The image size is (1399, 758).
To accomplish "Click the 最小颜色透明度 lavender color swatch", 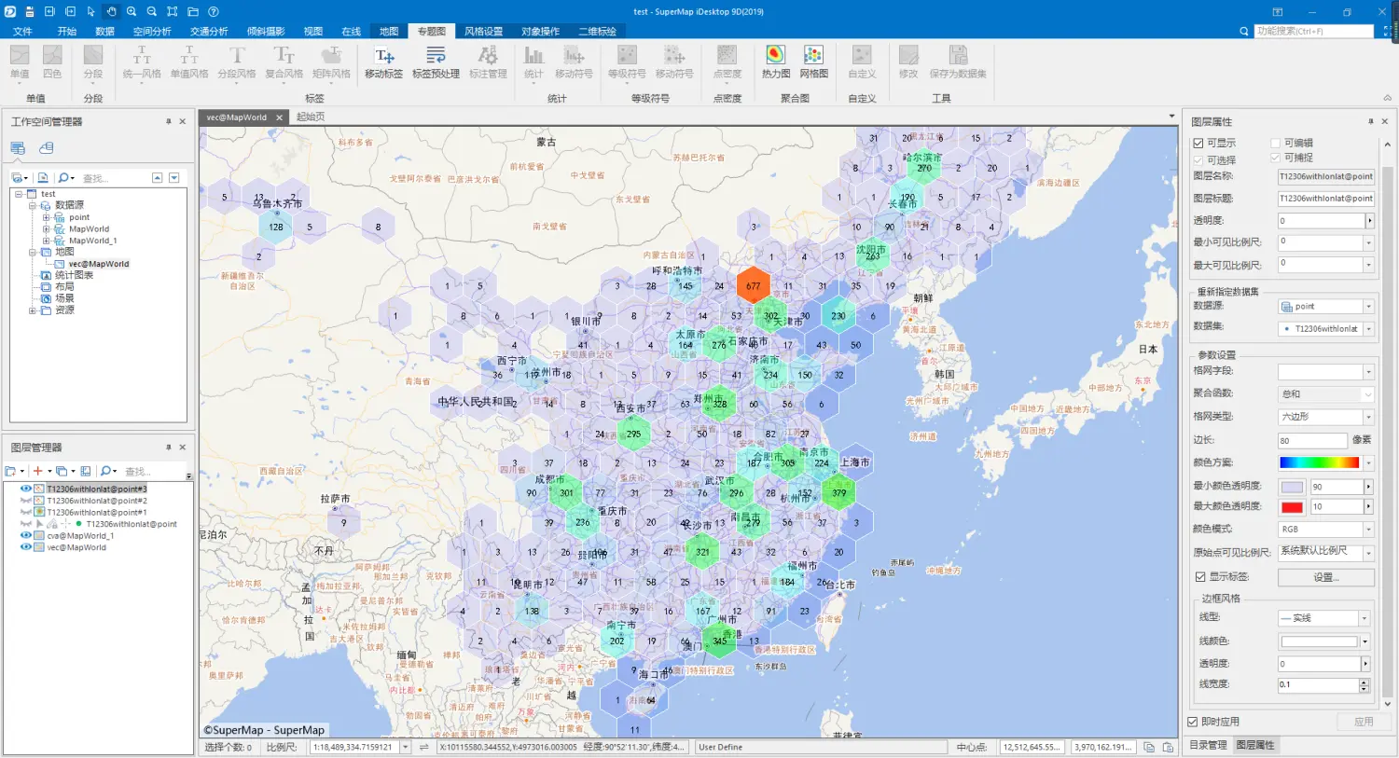I will 1292,487.
